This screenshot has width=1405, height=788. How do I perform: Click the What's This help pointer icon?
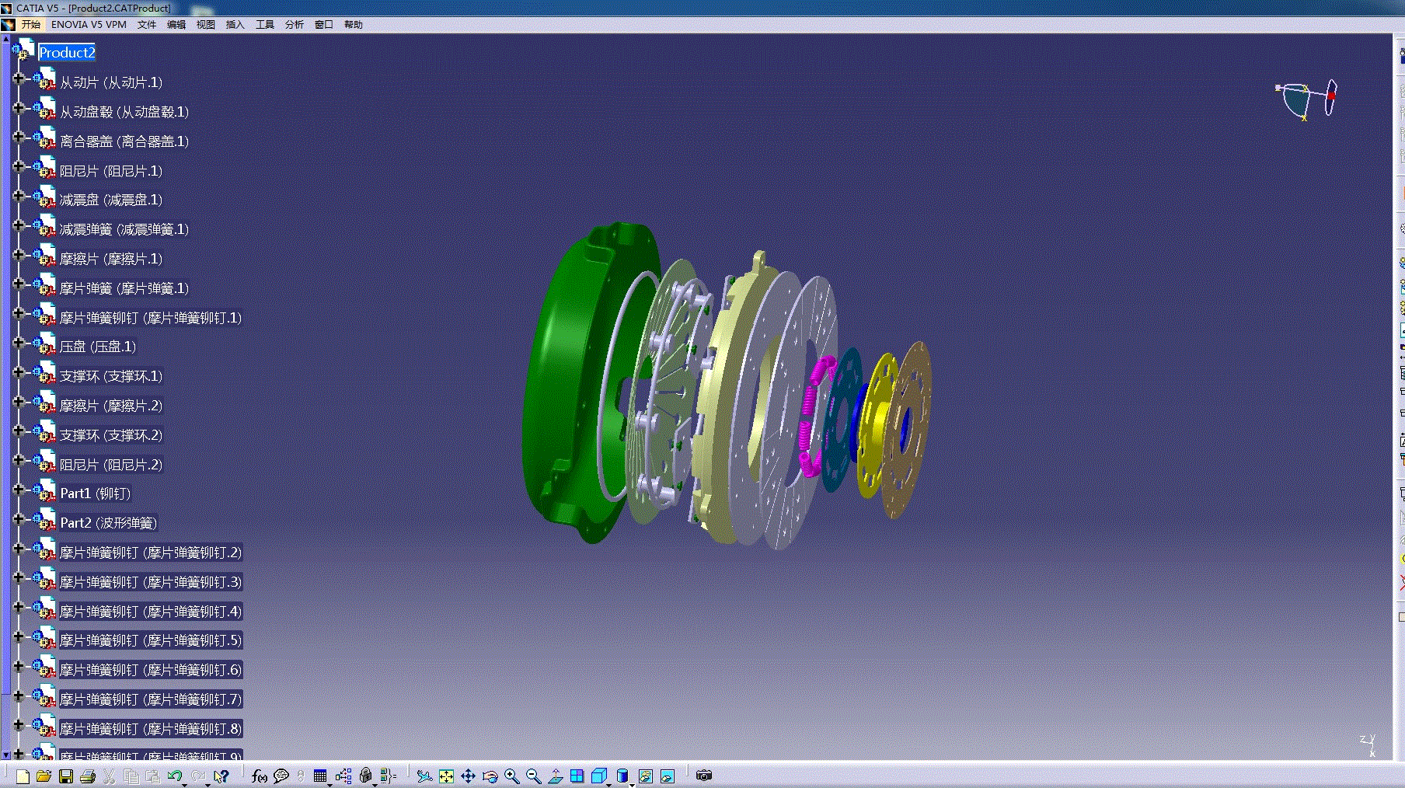(x=221, y=776)
